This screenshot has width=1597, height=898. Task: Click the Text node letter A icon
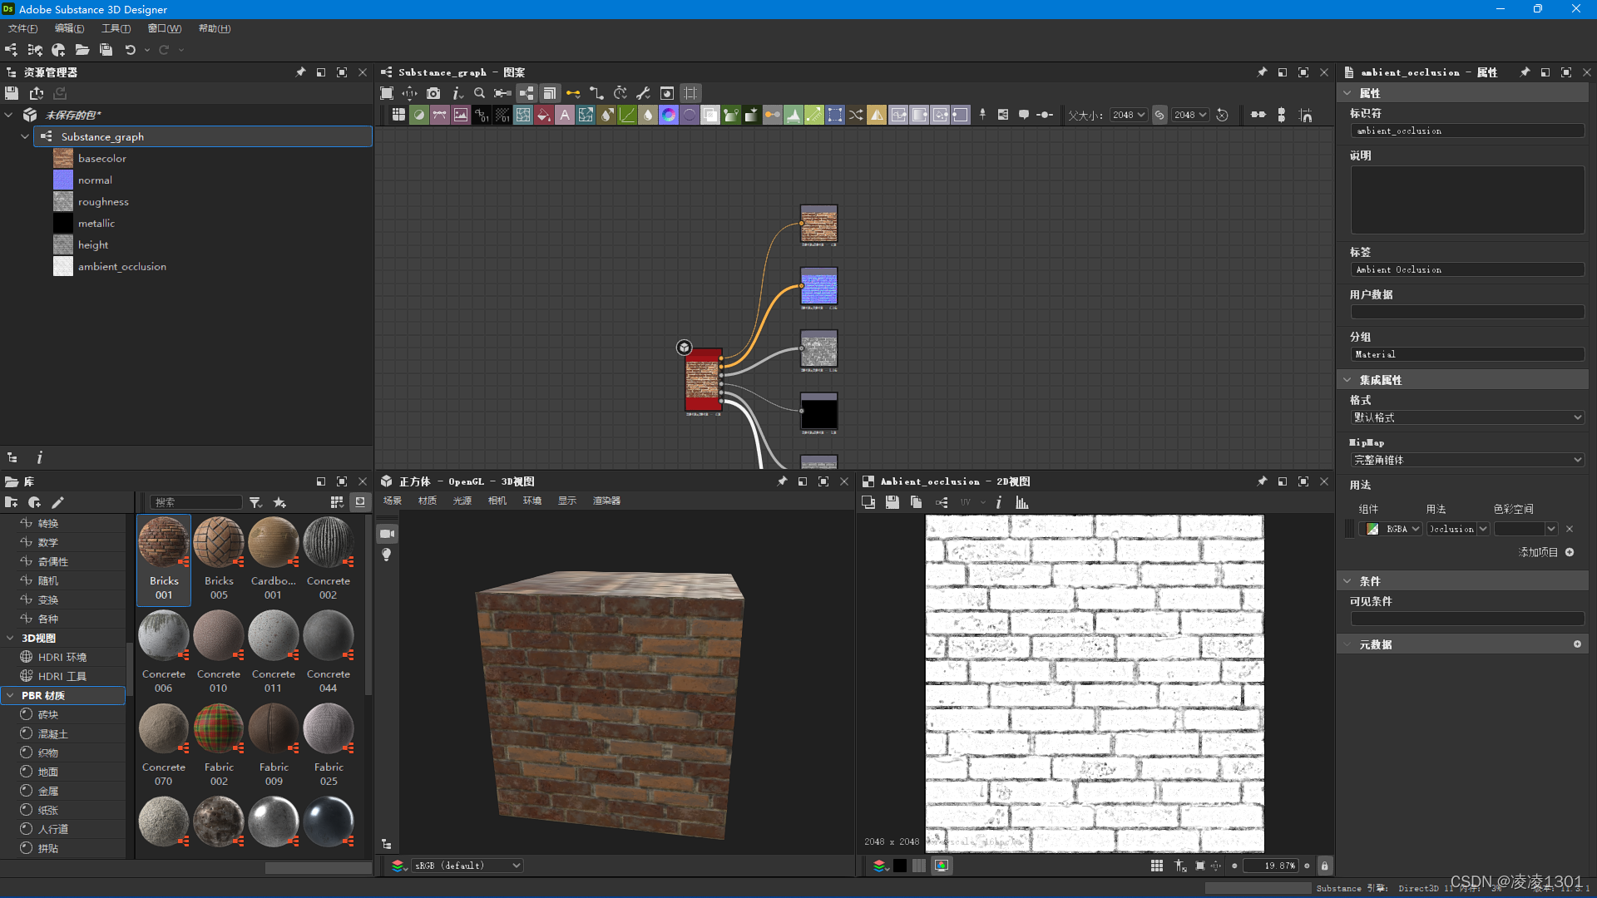[x=565, y=115]
